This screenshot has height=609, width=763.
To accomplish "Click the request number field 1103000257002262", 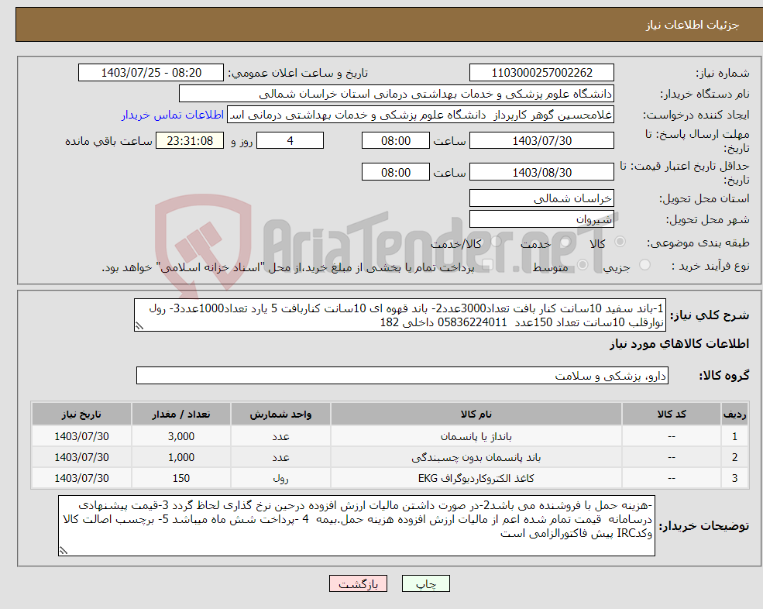I will [541, 73].
